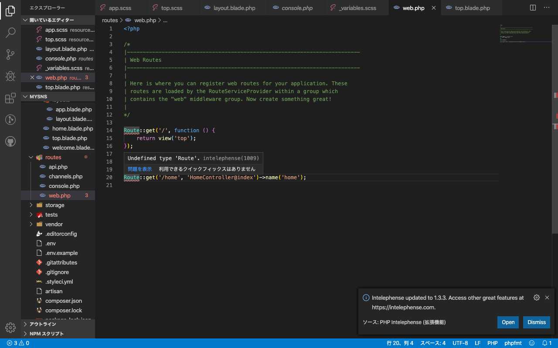Image resolution: width=558 pixels, height=348 pixels.
Task: Open the Git Graph activity icon
Action: (x=10, y=120)
